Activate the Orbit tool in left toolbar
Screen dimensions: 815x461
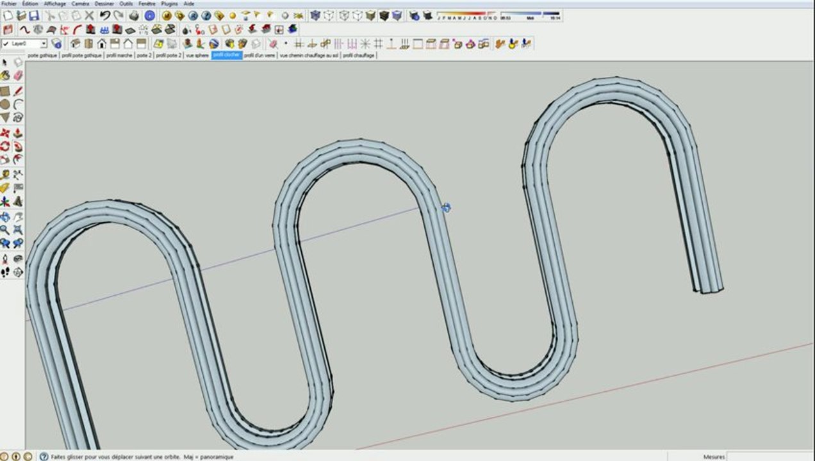[5, 216]
